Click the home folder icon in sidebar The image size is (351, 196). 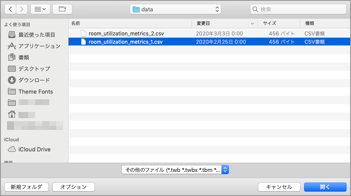coord(11,114)
